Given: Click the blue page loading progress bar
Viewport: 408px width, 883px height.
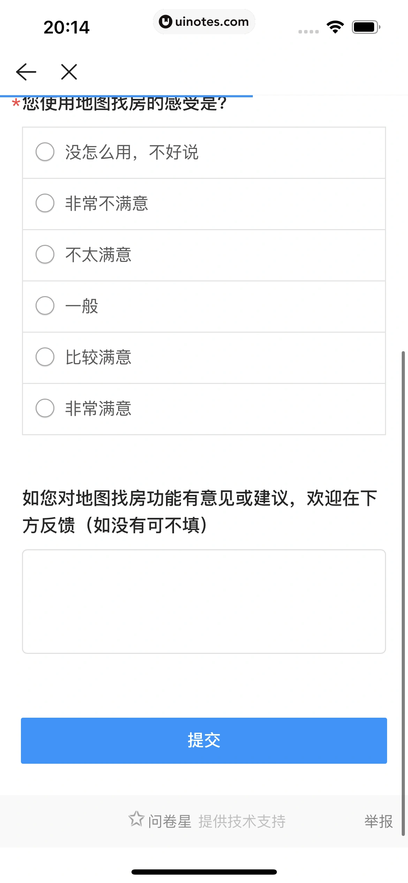Looking at the screenshot, I should coord(126,96).
